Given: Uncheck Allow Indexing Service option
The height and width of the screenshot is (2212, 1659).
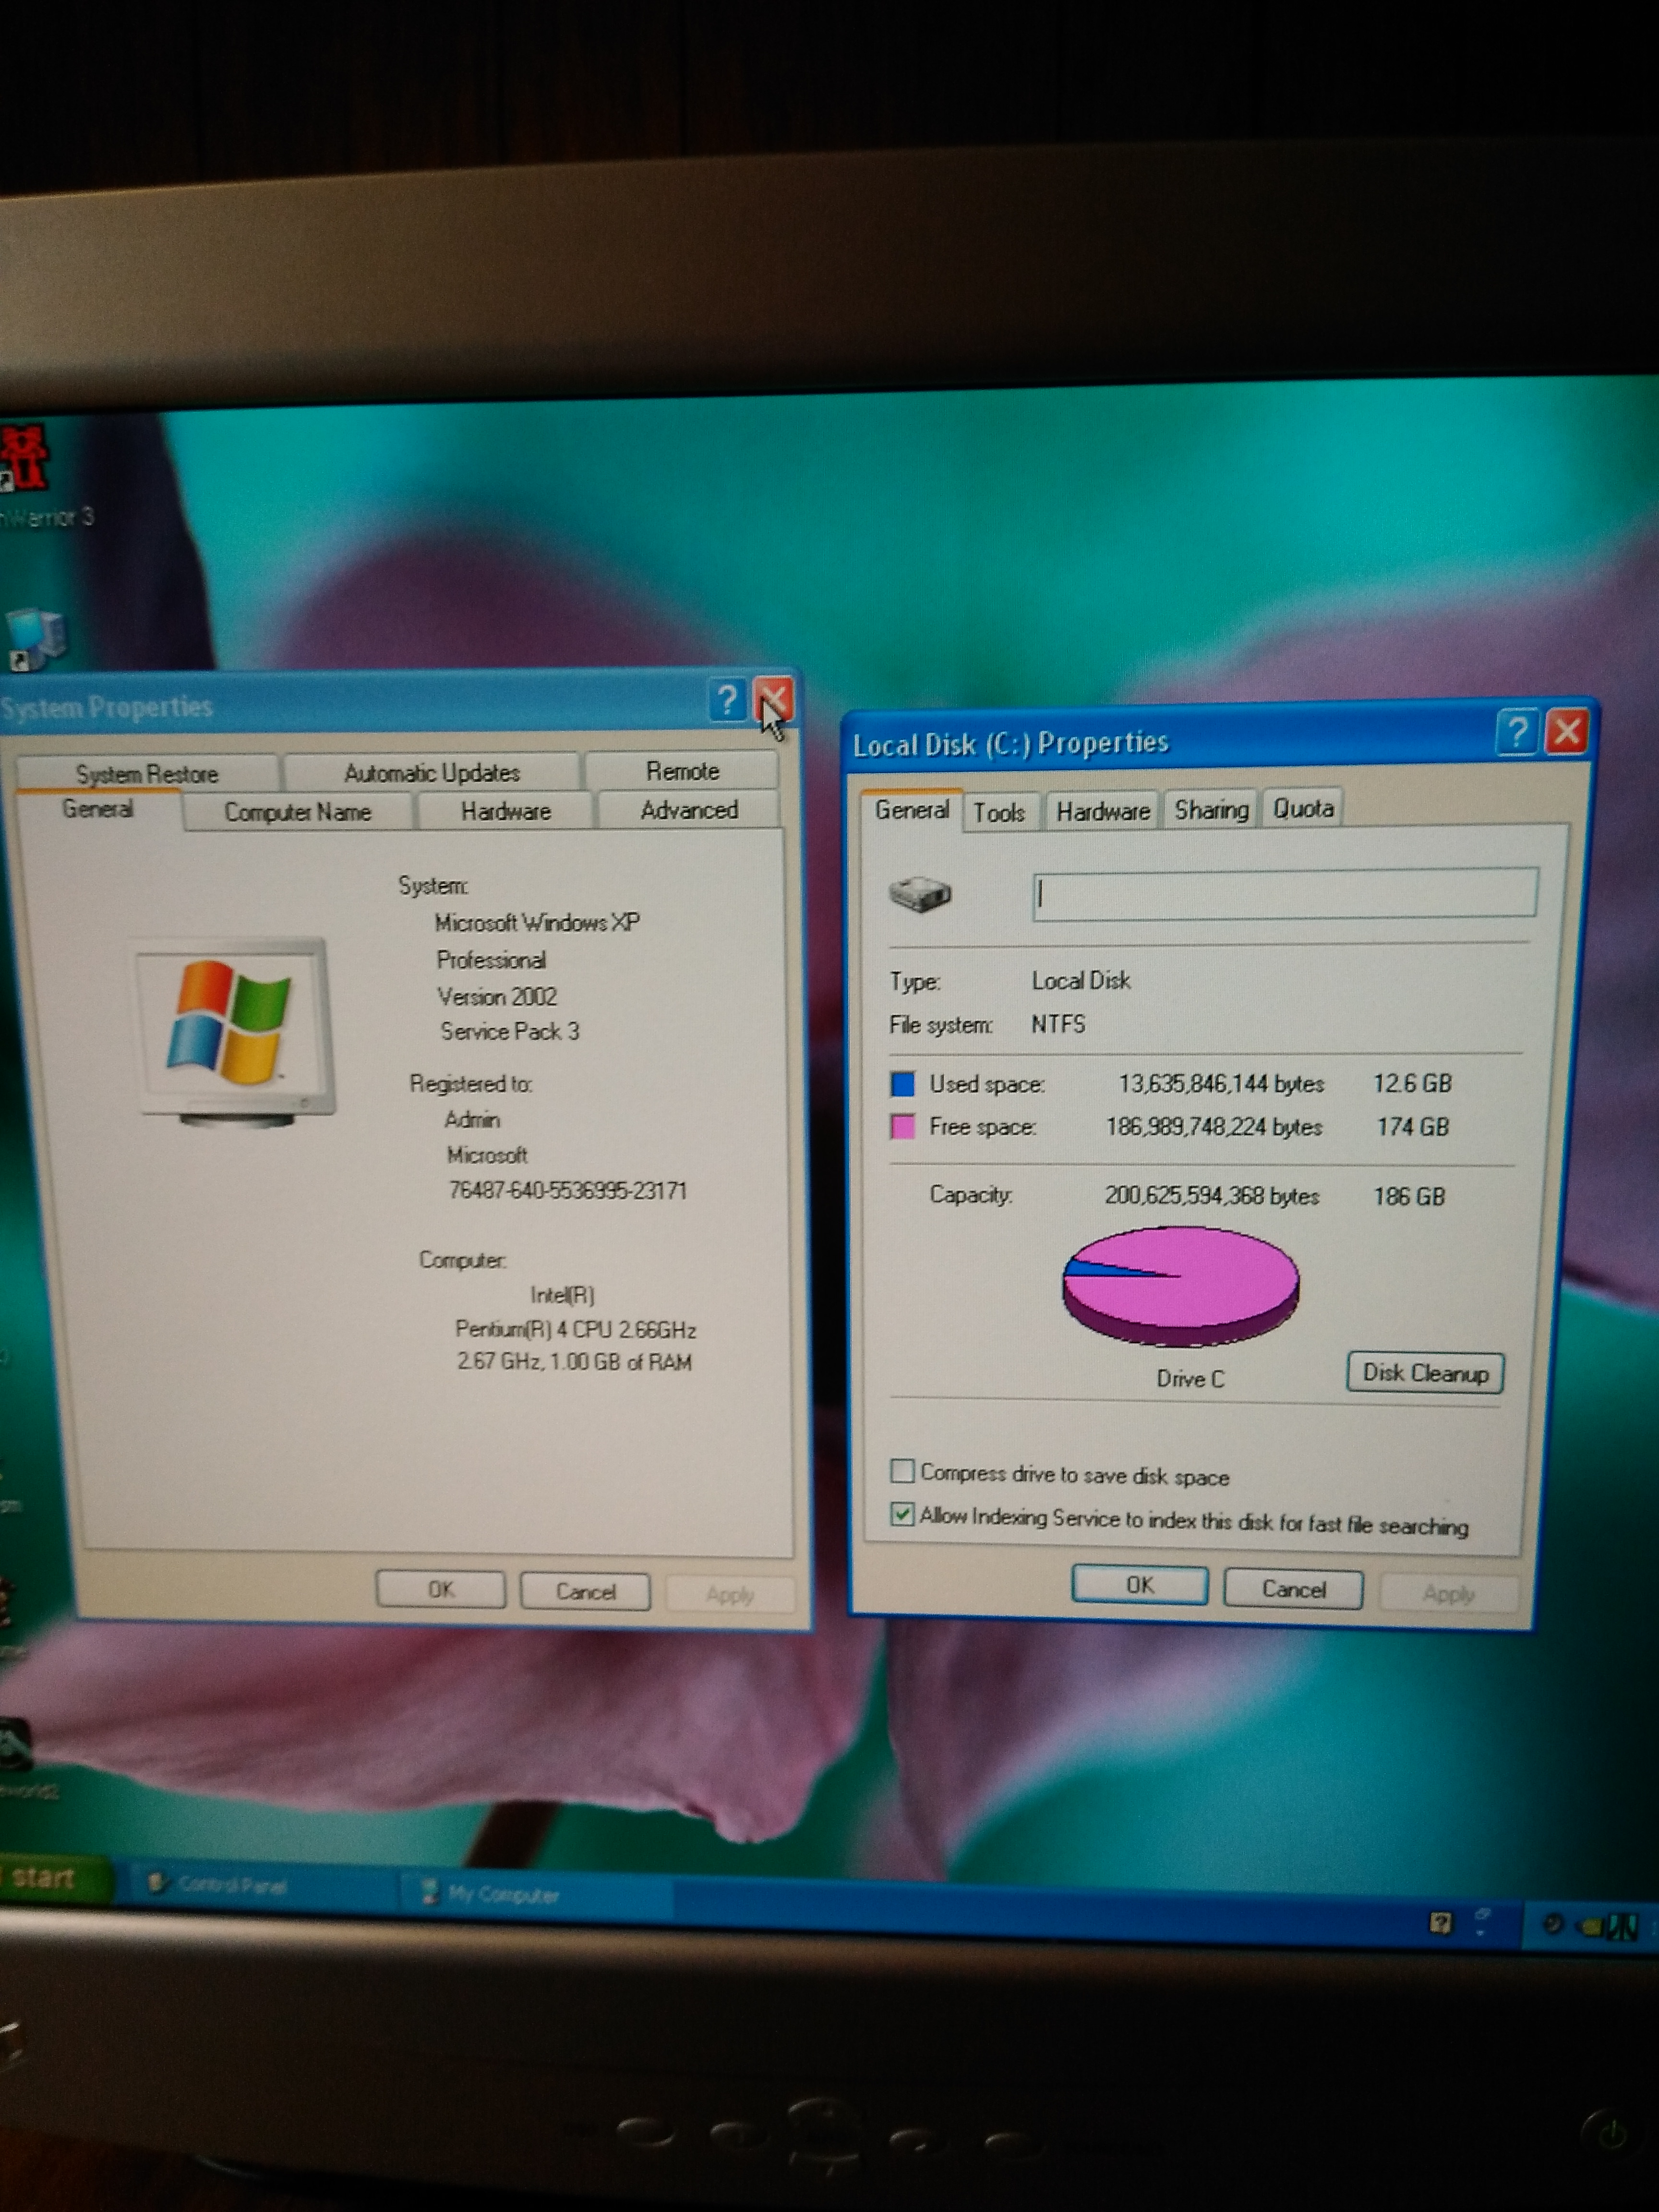Looking at the screenshot, I should coord(902,1514).
